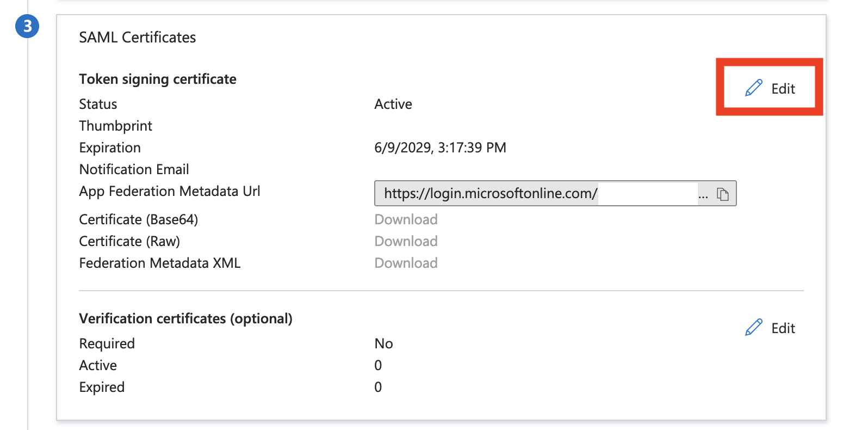Click the Thumbprint label
This screenshot has height=430, width=843.
[116, 126]
